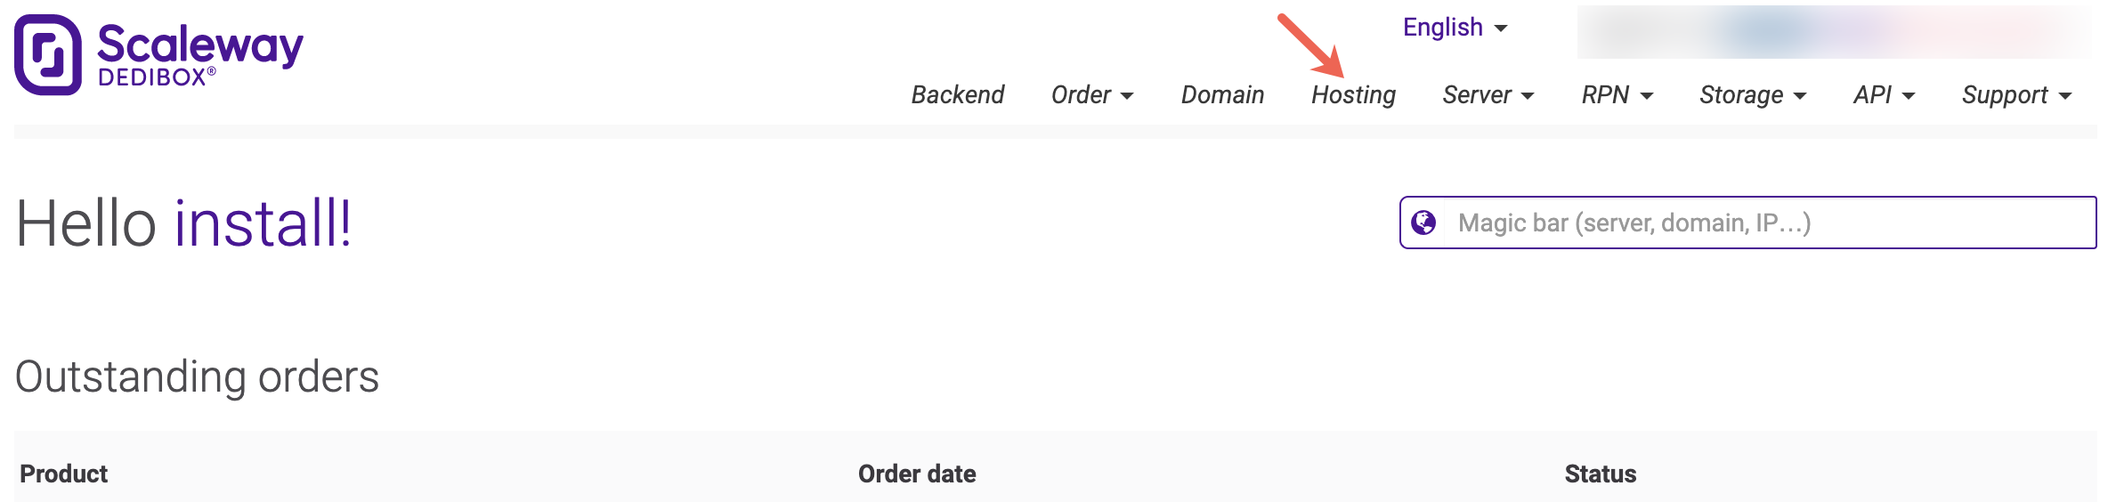
Task: Open the Hosting section
Action: [x=1353, y=95]
